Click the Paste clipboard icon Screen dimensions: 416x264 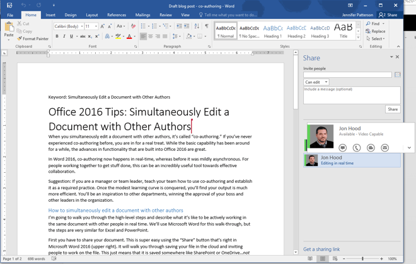click(9, 27)
